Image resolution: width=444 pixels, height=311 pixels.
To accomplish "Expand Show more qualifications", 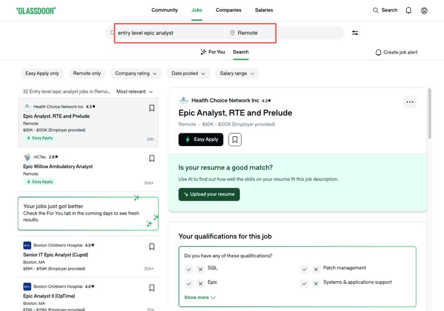I will point(199,297).
